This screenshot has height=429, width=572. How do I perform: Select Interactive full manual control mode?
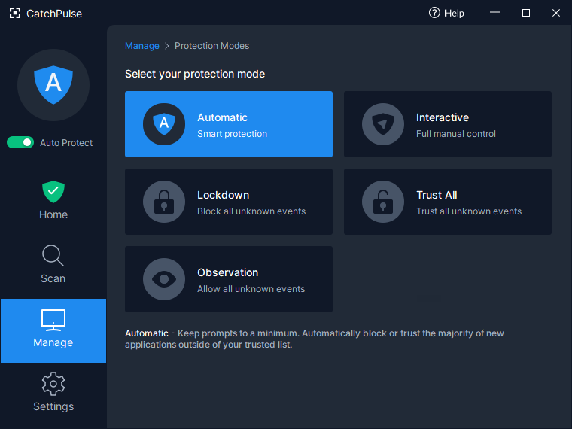pos(448,124)
